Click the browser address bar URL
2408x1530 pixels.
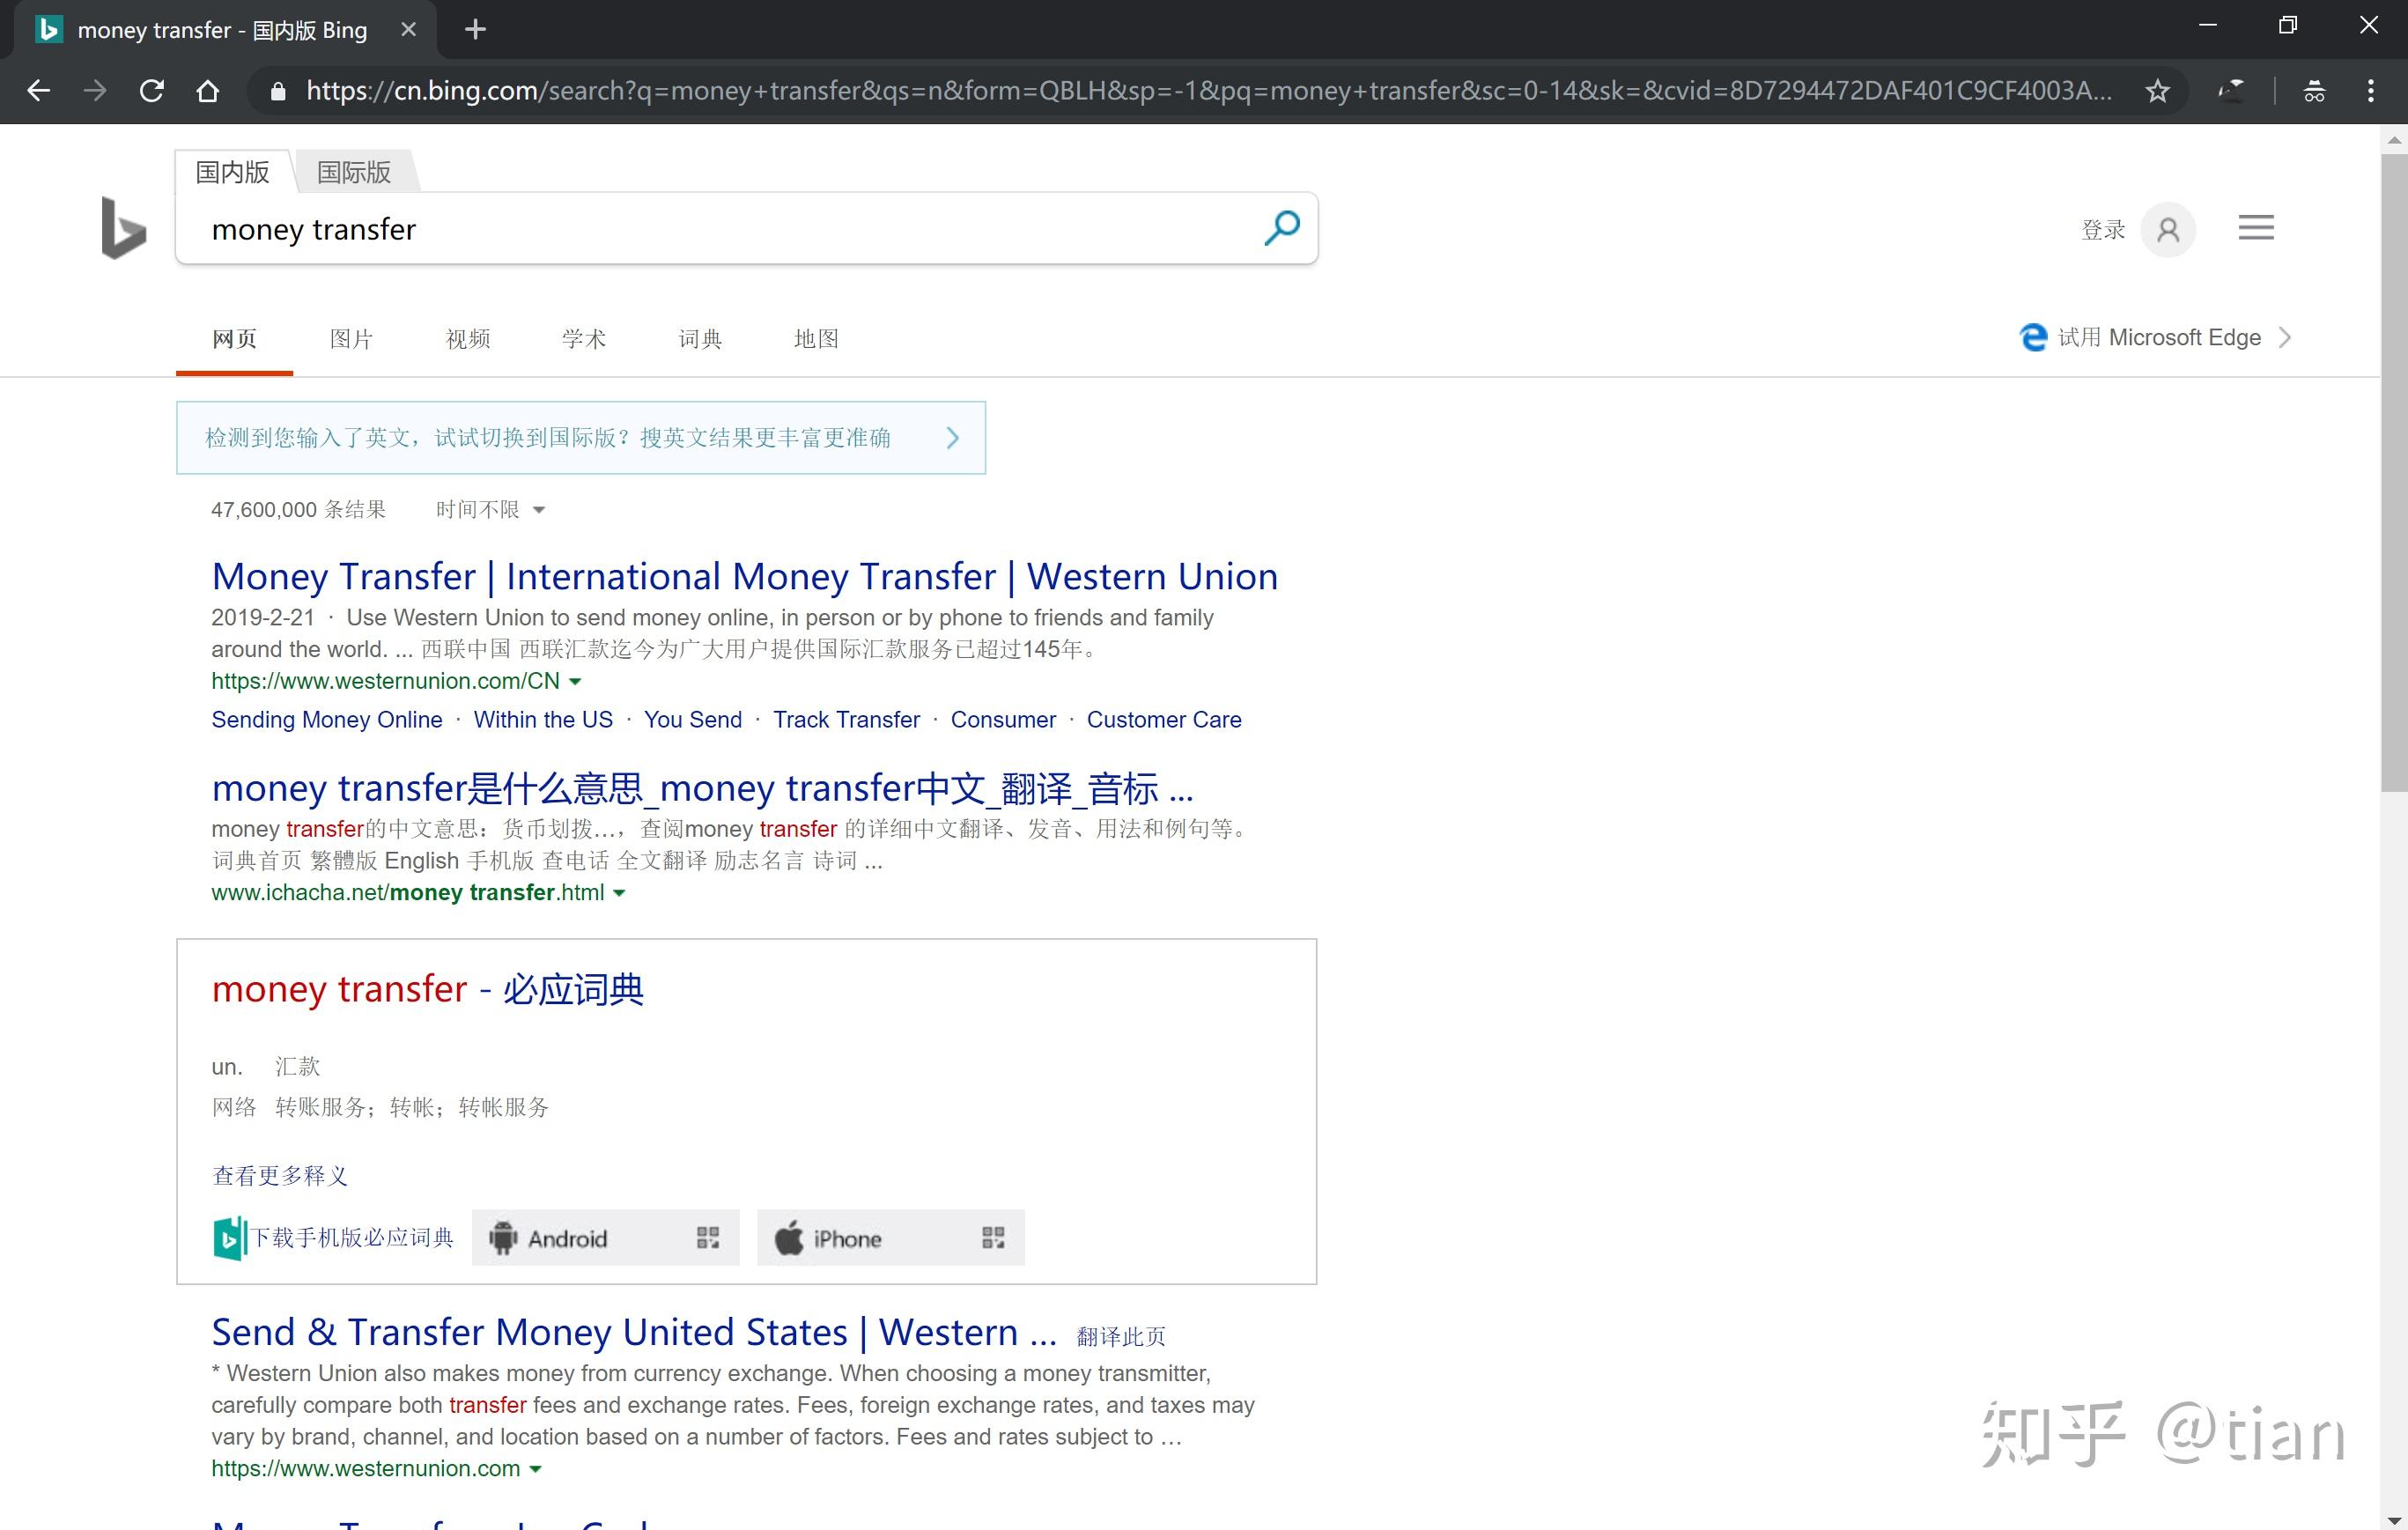point(1208,91)
